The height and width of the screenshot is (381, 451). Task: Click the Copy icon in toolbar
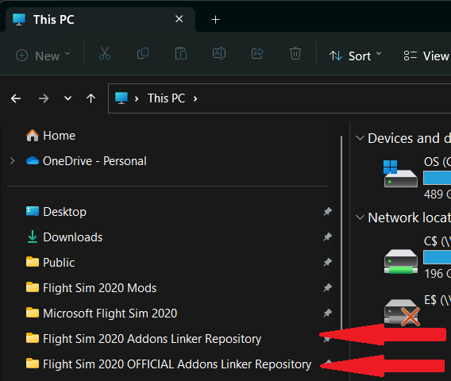pyautogui.click(x=143, y=53)
